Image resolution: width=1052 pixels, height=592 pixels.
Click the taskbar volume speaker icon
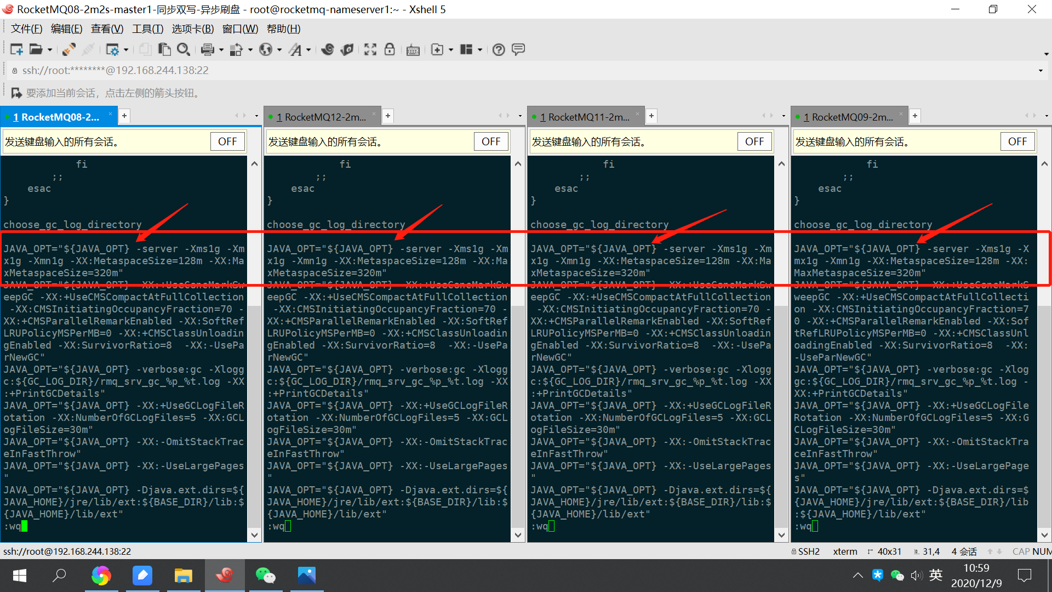click(x=916, y=575)
